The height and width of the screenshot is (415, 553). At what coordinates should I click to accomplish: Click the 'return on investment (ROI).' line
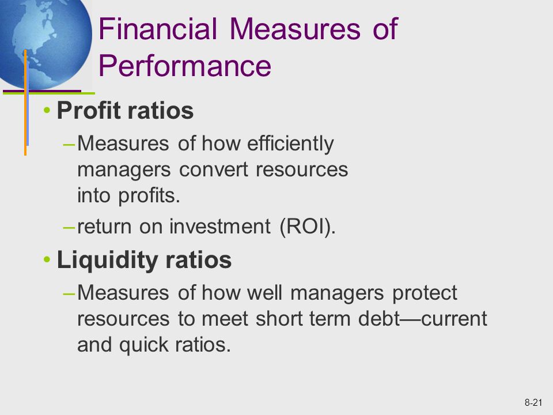[206, 227]
